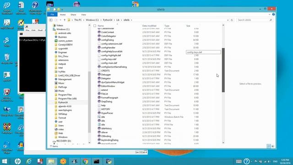Switch to the Home ribbon tab
The height and width of the screenshot is (165, 293).
click(x=63, y=15)
